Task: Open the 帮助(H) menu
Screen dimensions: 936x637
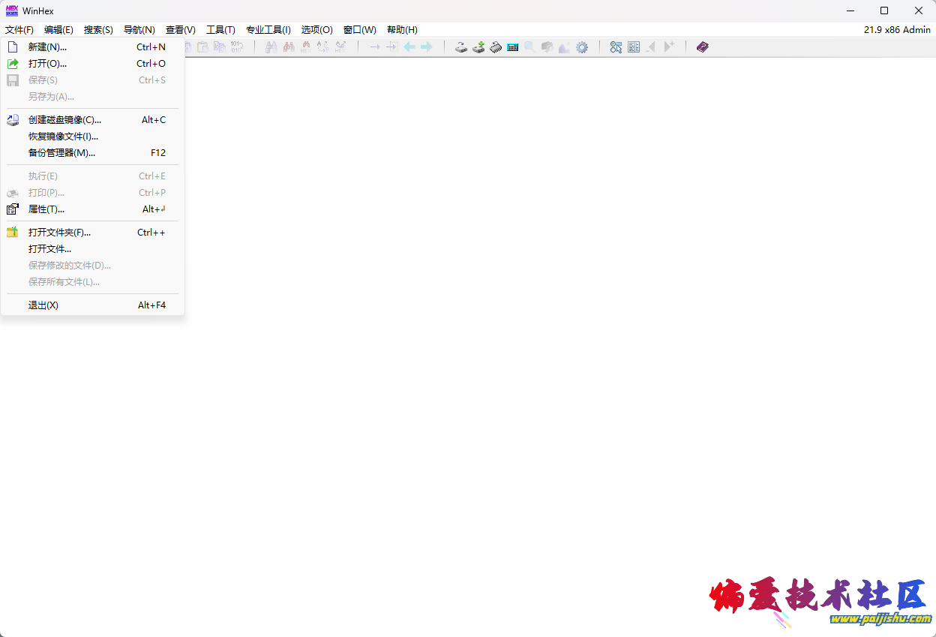Action: coord(402,29)
